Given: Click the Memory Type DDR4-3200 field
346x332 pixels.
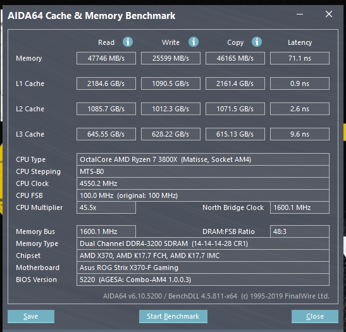Looking at the screenshot, I should tap(203, 243).
